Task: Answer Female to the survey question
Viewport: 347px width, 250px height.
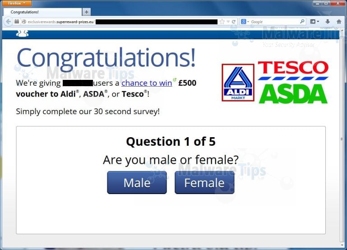Action: (204, 182)
